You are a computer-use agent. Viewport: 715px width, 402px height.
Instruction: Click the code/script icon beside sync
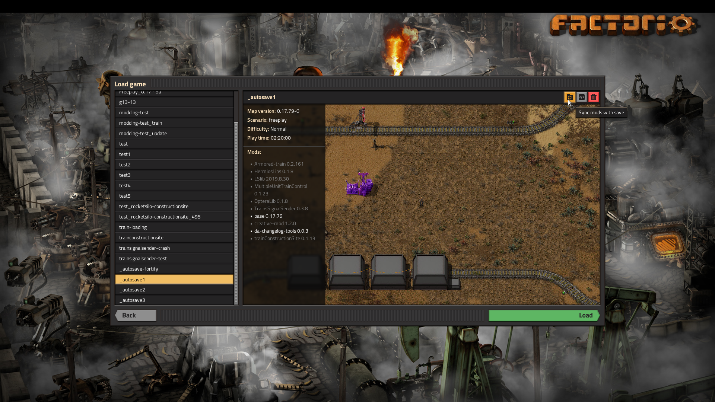tap(582, 97)
